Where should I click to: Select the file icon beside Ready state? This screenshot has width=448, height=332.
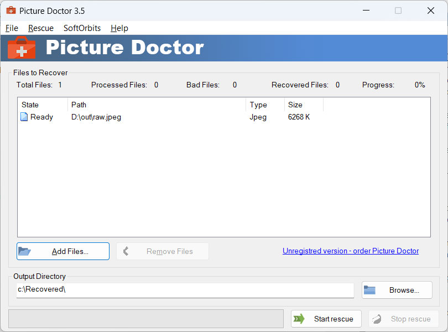tap(24, 117)
